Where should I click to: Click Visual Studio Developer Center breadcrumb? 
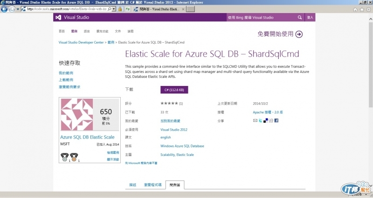81,42
